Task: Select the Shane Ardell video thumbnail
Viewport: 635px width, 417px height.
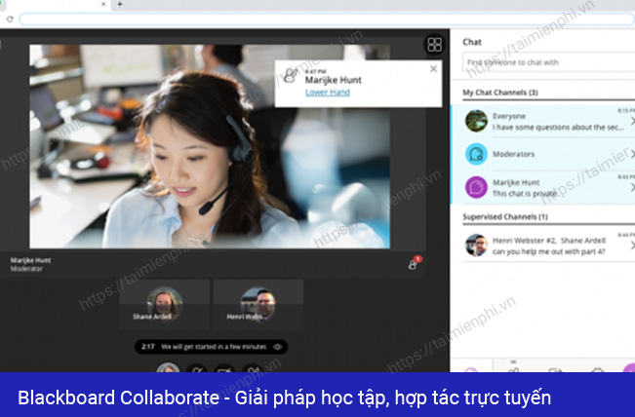Action: (x=165, y=305)
